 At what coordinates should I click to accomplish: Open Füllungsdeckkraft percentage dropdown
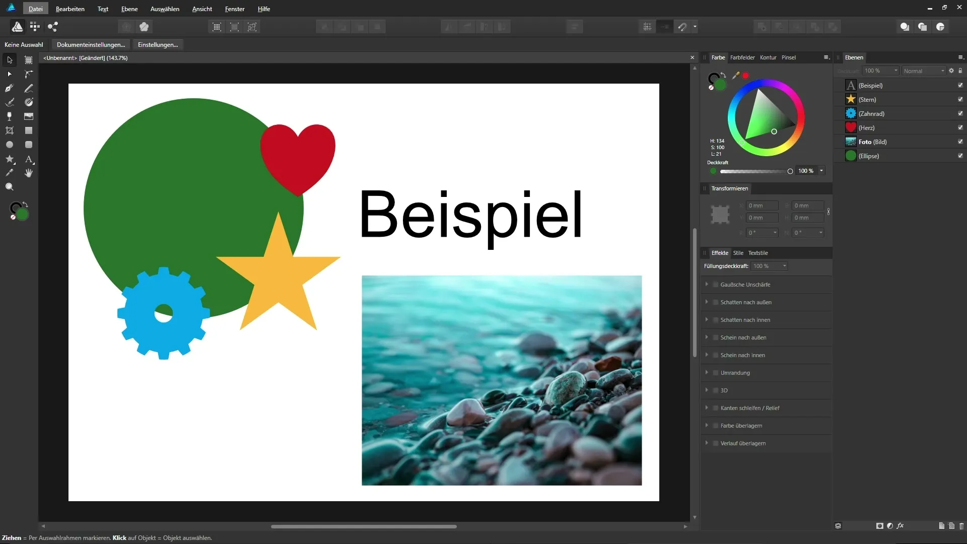(x=784, y=266)
